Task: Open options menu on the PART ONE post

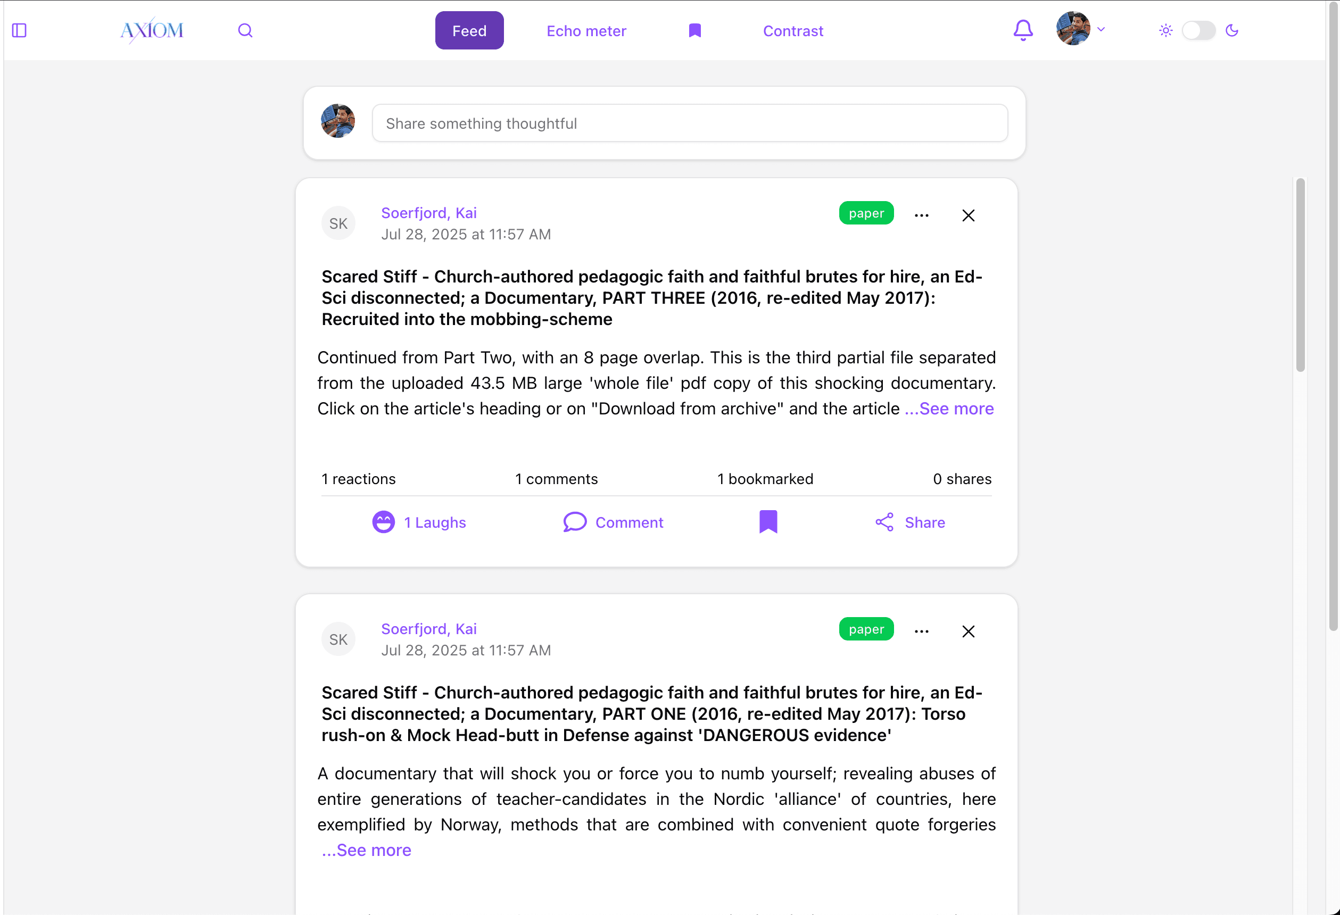Action: (x=921, y=631)
